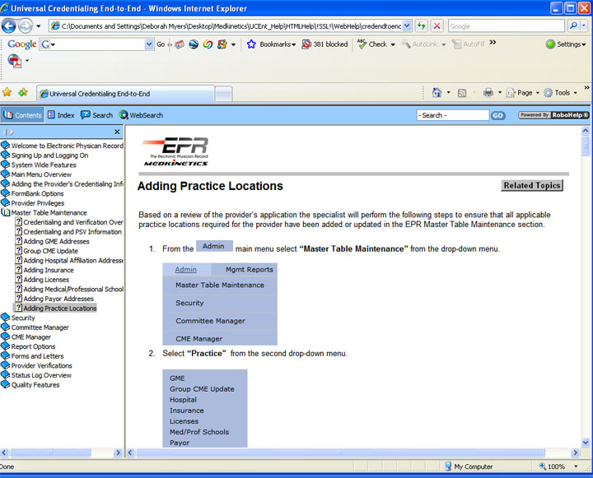Open Adding Payor Addresses topic

coord(58,299)
